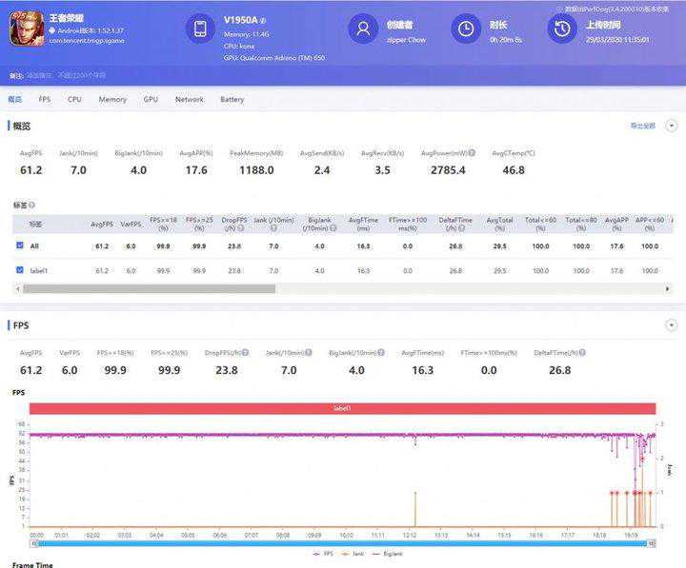Switch to the CPU tab
The height and width of the screenshot is (568, 686).
[74, 99]
